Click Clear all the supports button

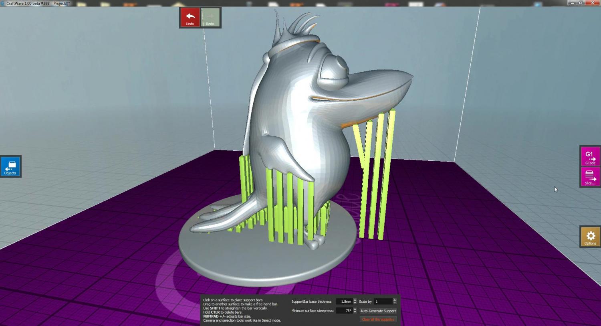tap(378, 320)
